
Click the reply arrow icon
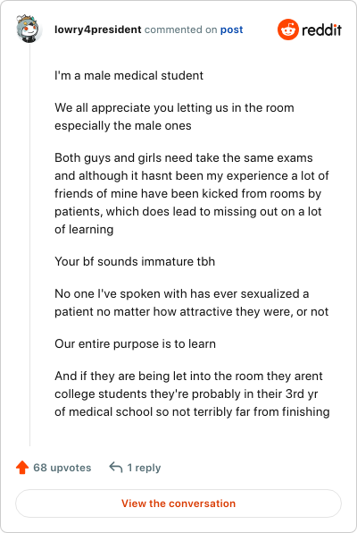click(x=116, y=468)
